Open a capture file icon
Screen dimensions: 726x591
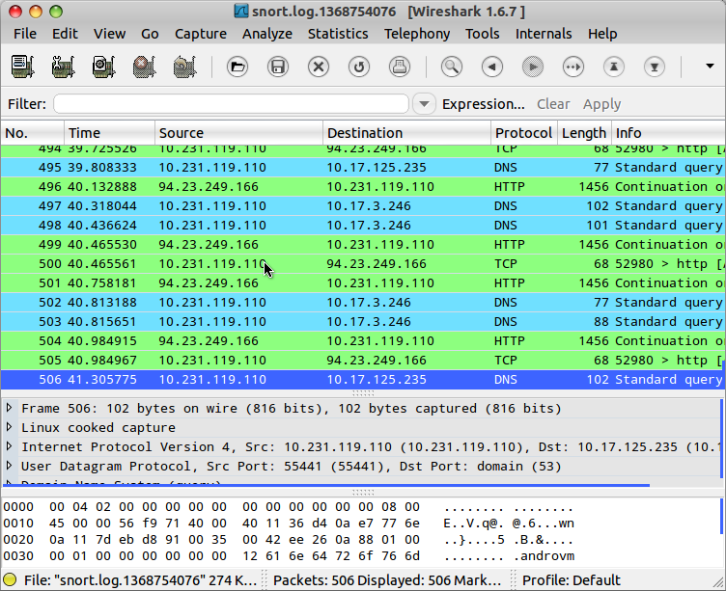[237, 67]
